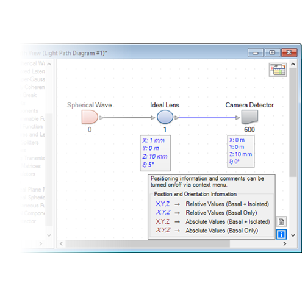This screenshot has height=305, width=305.
Task: Toggle the blue info legend button
Action: tap(281, 234)
